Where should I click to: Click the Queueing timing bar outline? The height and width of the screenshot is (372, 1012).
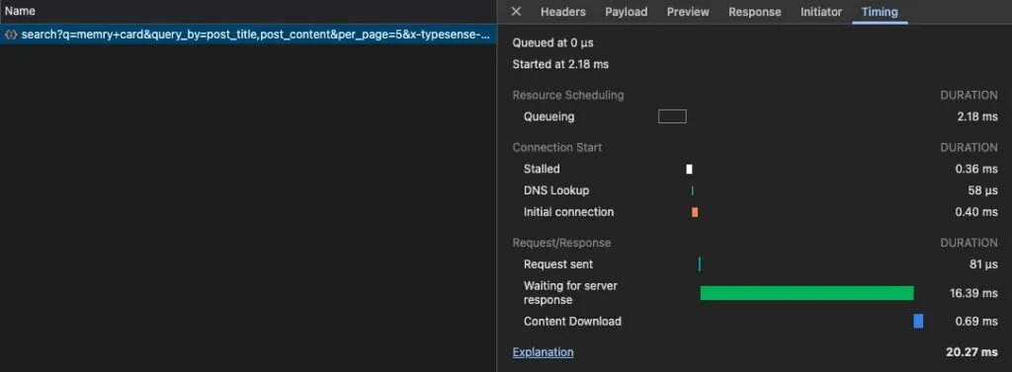pos(672,116)
